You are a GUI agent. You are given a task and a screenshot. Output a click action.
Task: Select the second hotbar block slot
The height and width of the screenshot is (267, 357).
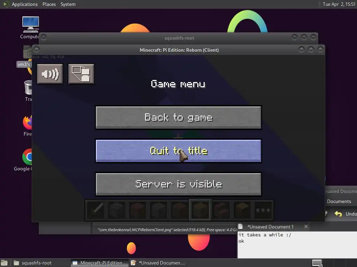(x=116, y=210)
